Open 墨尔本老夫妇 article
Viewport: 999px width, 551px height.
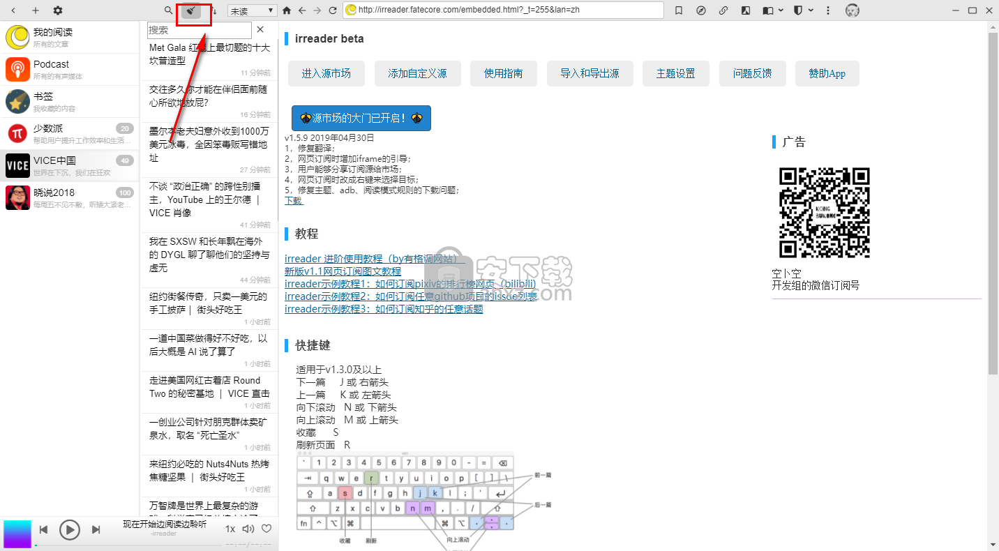pos(209,149)
